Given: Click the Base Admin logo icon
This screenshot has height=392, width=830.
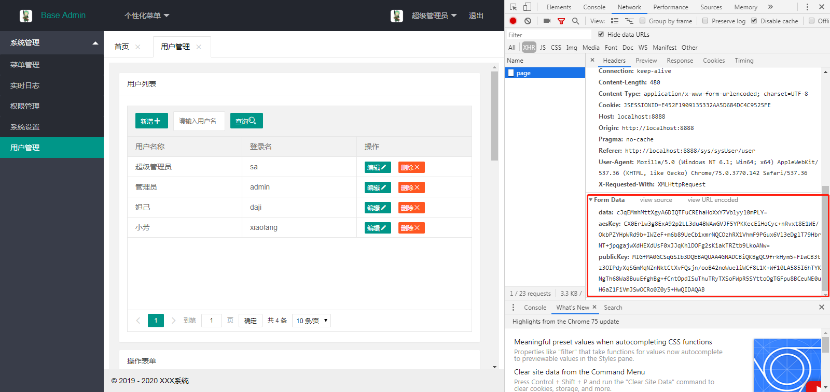Looking at the screenshot, I should [26, 16].
